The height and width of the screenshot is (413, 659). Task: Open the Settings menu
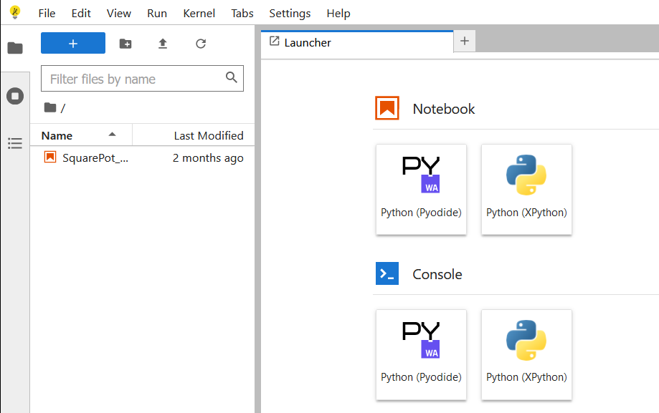[x=290, y=14]
